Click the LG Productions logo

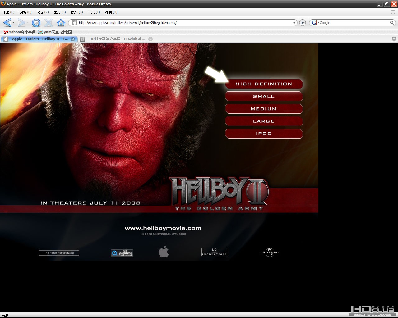[214, 252]
